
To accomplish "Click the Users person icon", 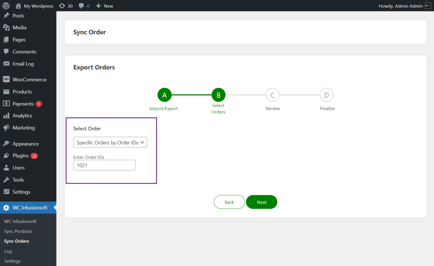I will pyautogui.click(x=6, y=168).
